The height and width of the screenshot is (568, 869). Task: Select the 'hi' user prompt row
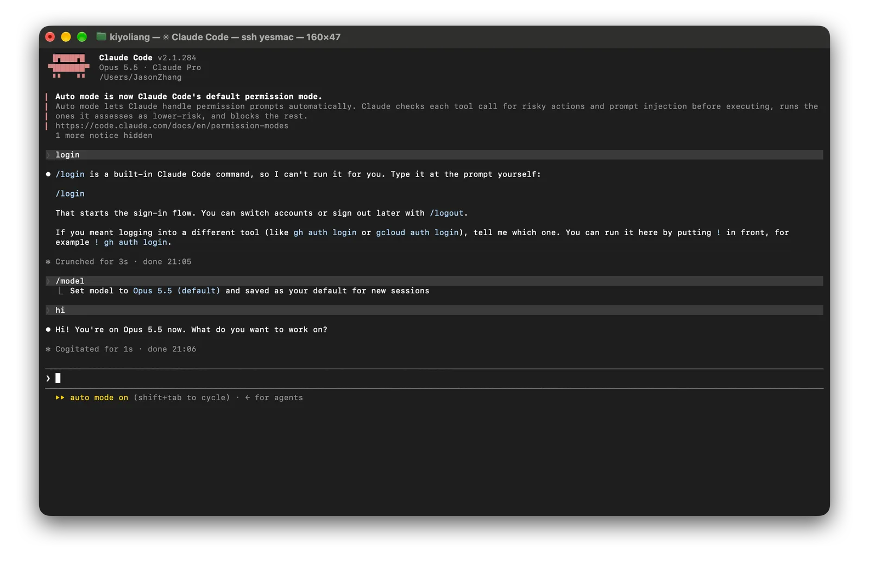pos(434,310)
